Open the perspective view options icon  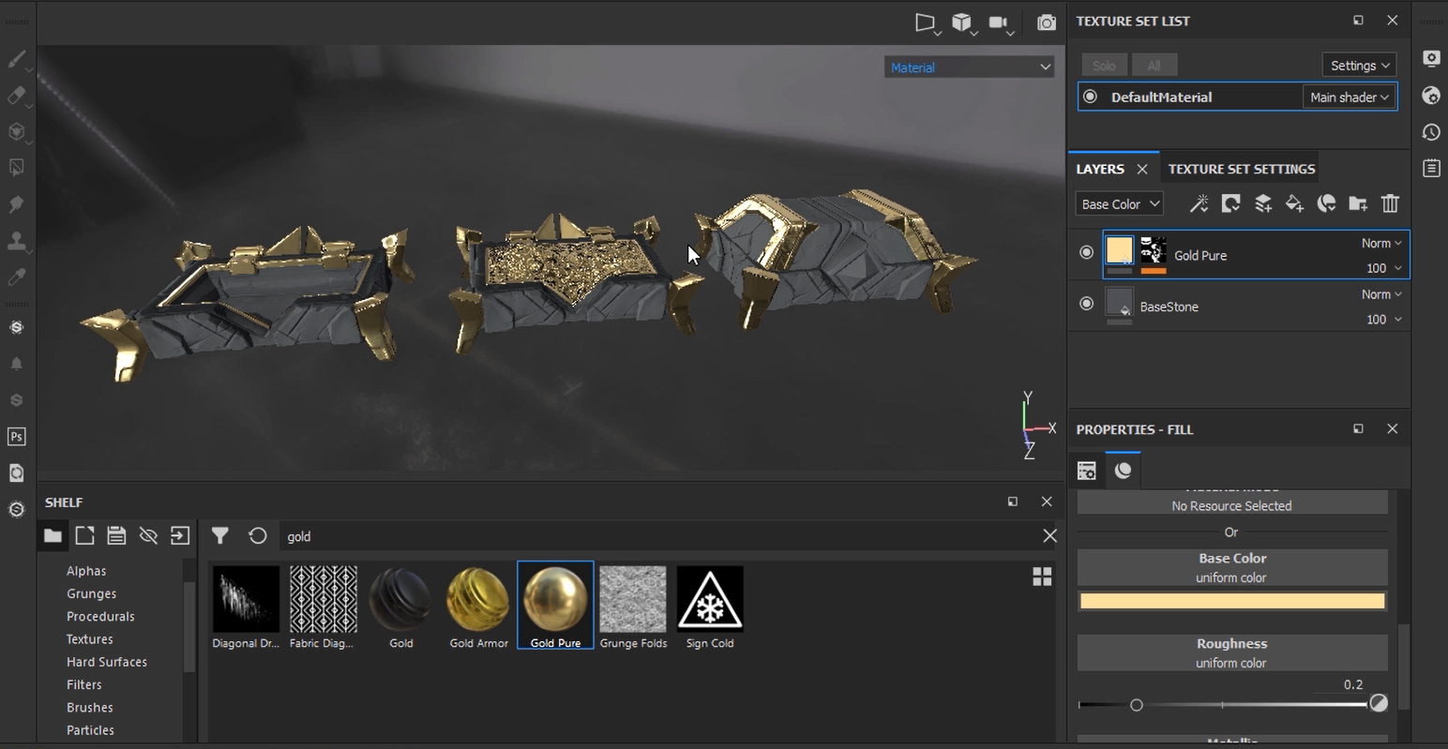coord(926,22)
